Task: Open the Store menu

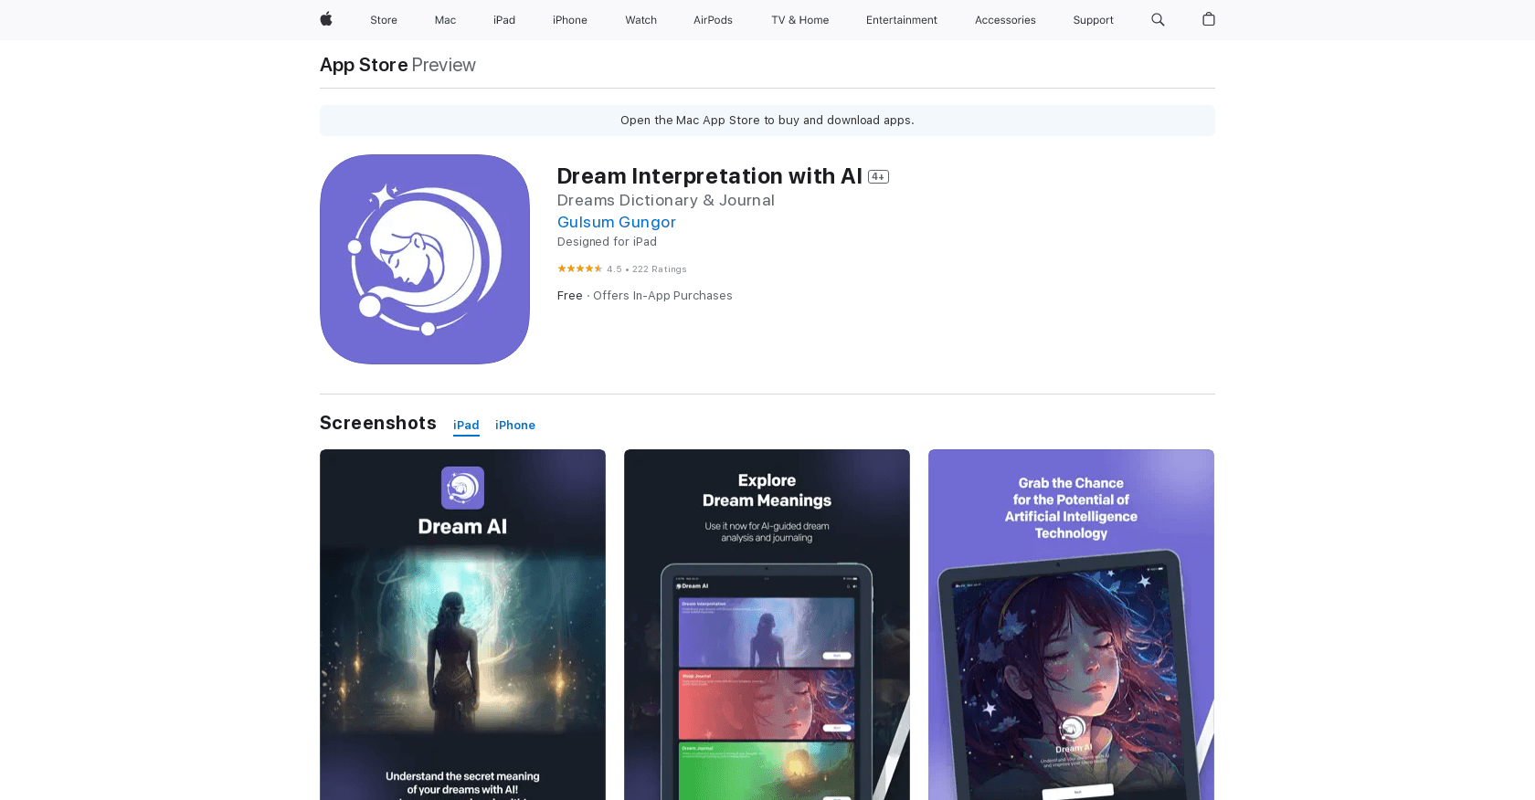Action: [x=384, y=20]
